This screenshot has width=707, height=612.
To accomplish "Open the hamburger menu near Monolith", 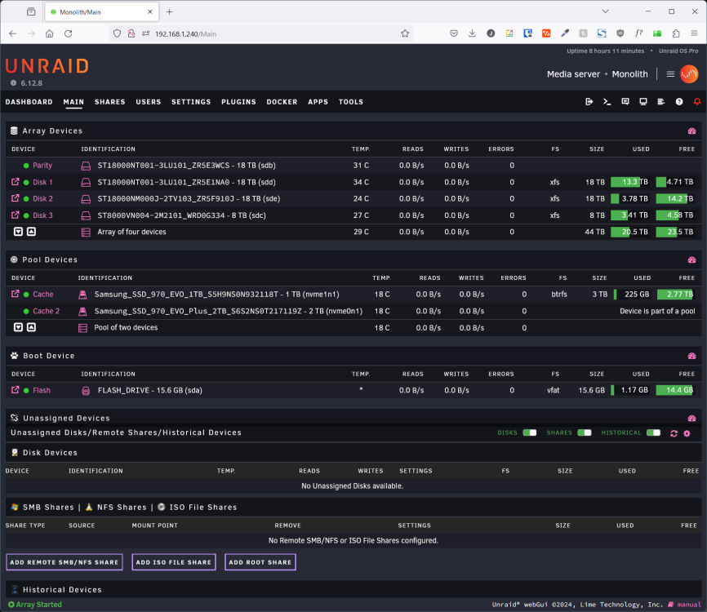I will click(670, 74).
